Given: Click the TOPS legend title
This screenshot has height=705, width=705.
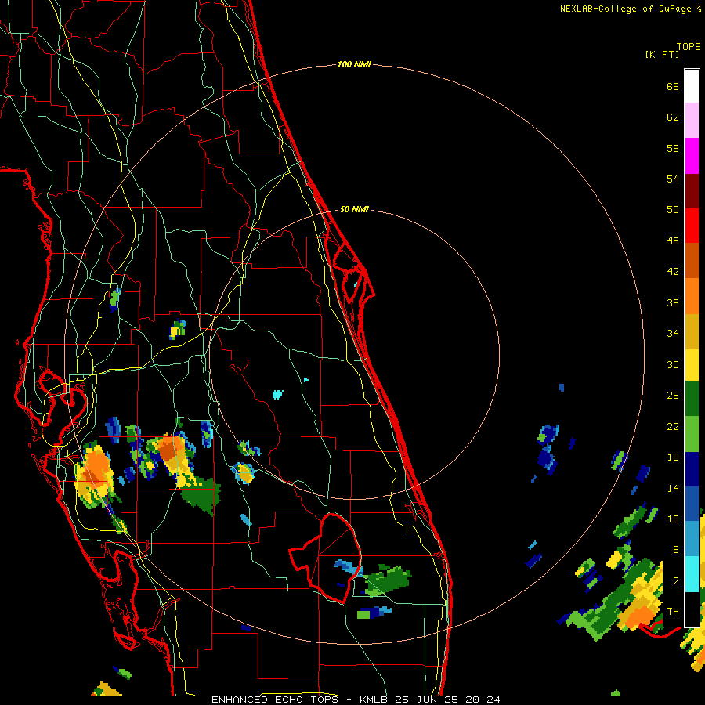Looking at the screenshot, I should (x=689, y=47).
